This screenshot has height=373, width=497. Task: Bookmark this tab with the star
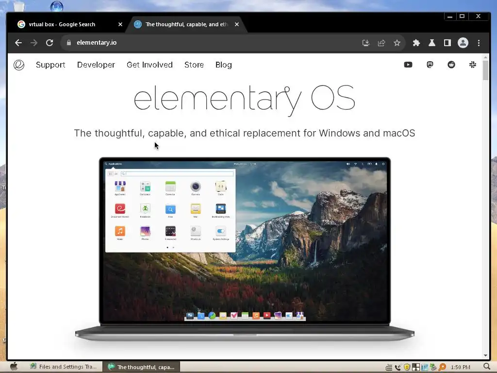[397, 43]
